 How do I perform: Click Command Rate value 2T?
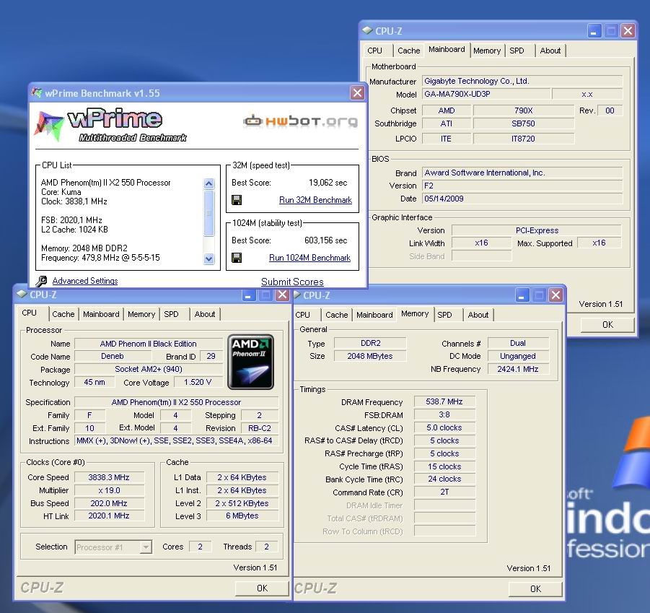tap(444, 492)
